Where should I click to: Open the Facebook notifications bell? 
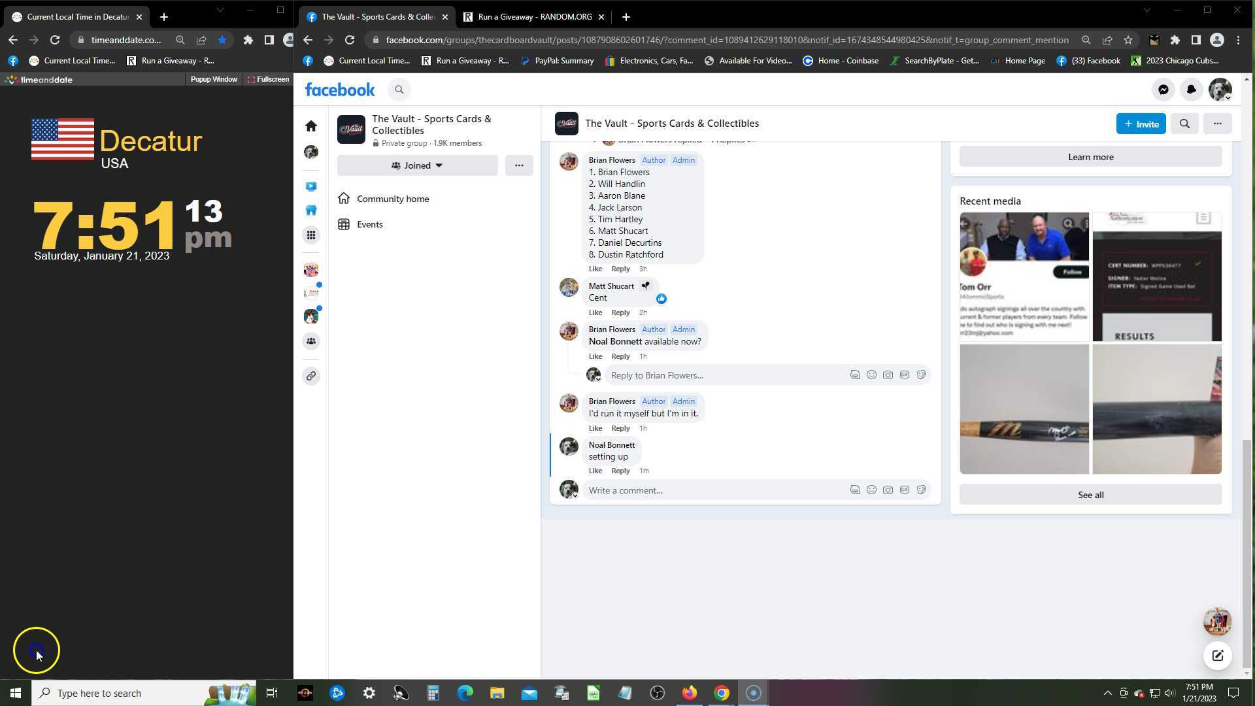(1192, 90)
